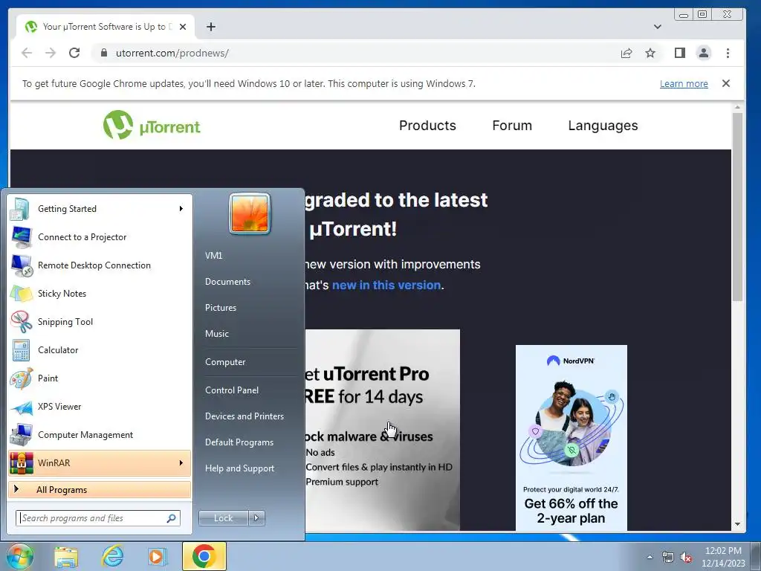Click the NordVPN advertisement
761x571 pixels.
pyautogui.click(x=571, y=437)
